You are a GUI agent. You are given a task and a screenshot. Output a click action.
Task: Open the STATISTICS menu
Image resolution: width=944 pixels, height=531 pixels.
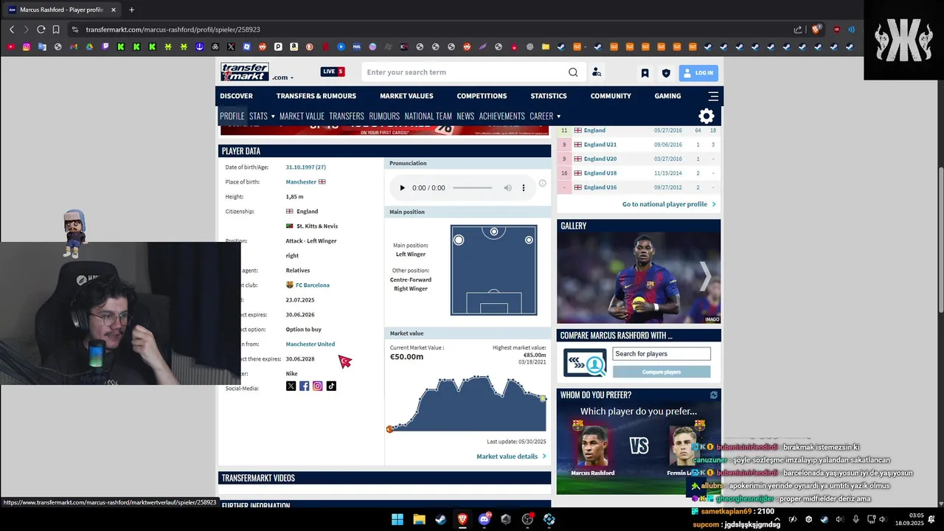tap(549, 96)
